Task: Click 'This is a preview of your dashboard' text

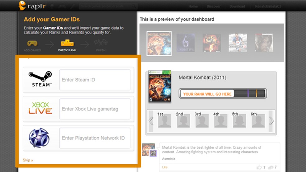Action: click(x=177, y=19)
